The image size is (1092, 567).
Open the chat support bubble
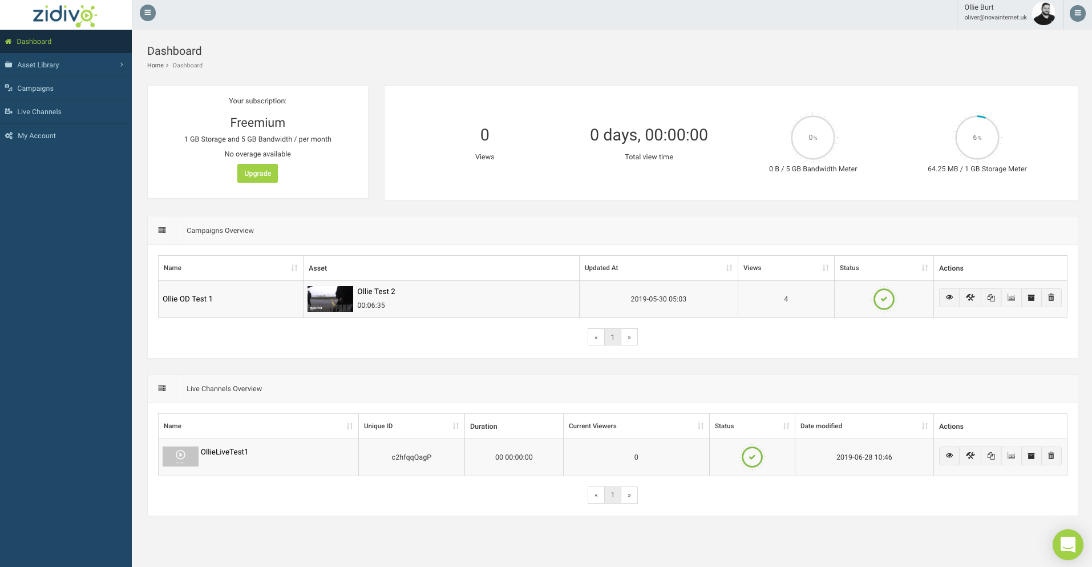point(1067,545)
